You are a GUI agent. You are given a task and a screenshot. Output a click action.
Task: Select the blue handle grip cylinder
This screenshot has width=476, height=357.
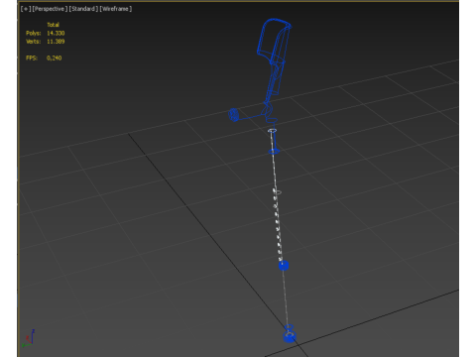pyautogui.click(x=234, y=115)
